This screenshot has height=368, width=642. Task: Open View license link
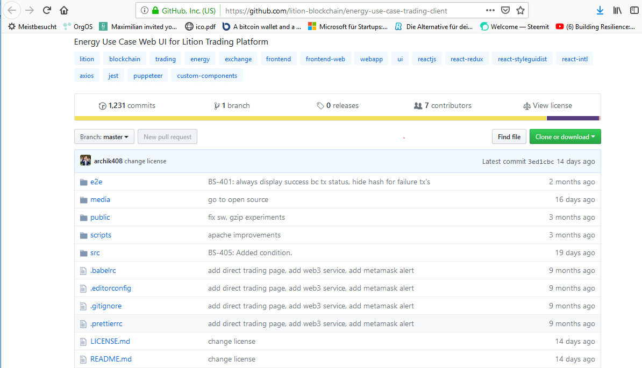pos(547,105)
